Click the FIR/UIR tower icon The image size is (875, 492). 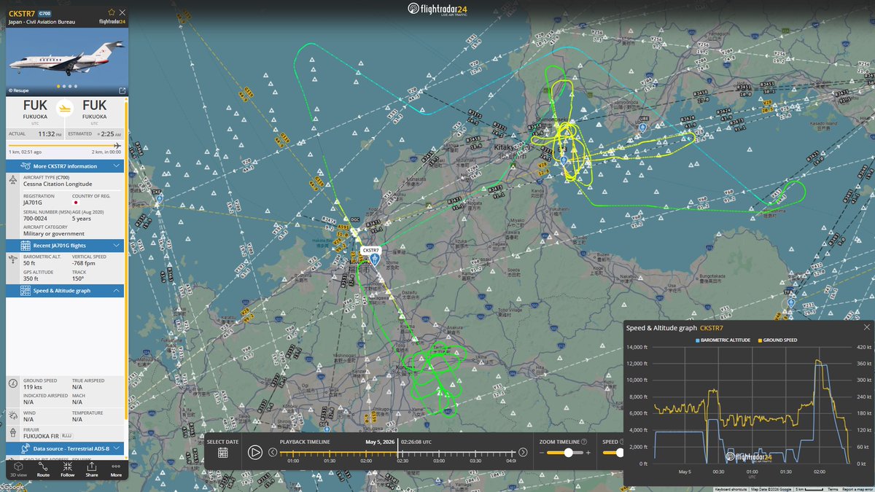point(14,434)
